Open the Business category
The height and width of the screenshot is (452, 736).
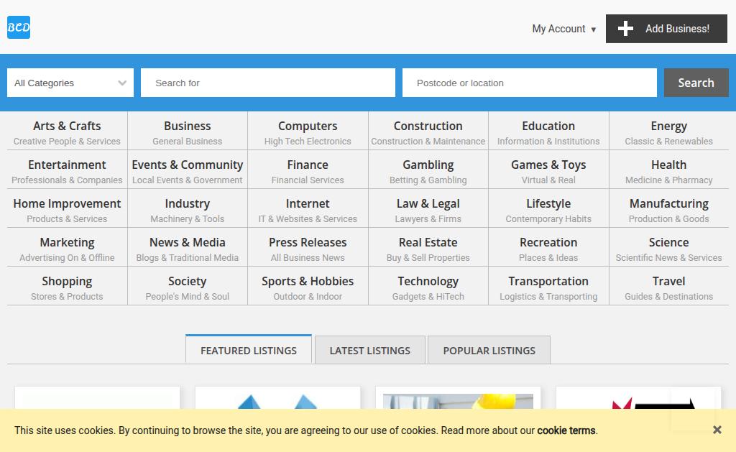[188, 126]
